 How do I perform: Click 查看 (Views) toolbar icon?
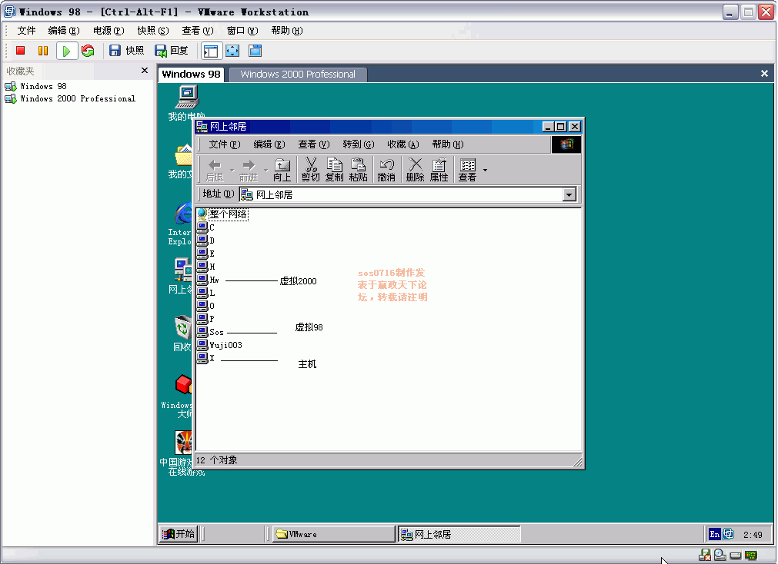point(467,170)
